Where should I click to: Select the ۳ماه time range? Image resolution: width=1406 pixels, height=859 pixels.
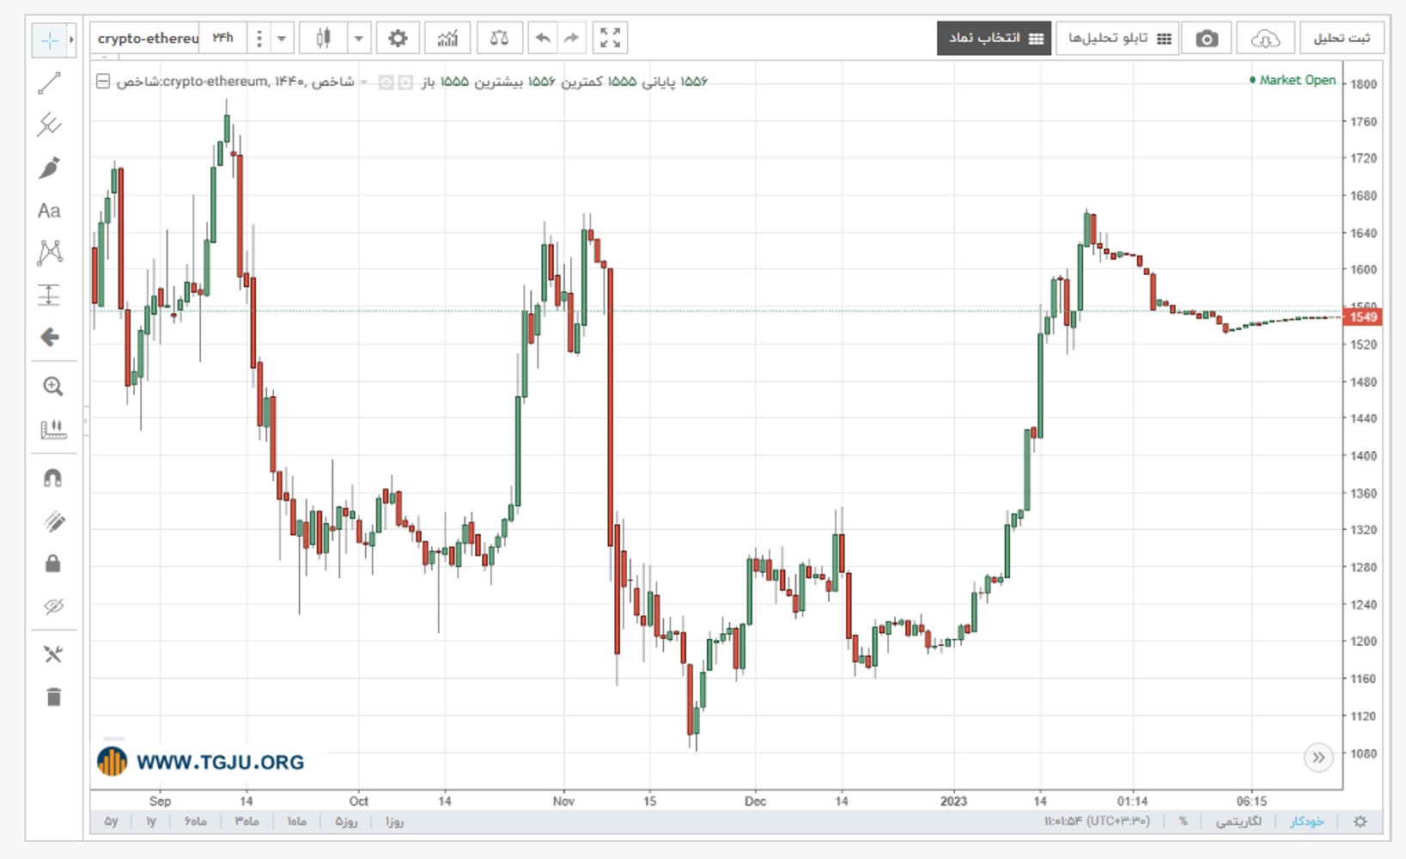[247, 821]
